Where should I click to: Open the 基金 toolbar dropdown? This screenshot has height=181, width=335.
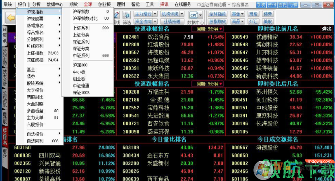pyautogui.click(x=238, y=14)
